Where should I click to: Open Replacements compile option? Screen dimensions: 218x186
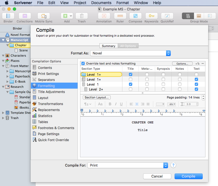tap(54, 110)
